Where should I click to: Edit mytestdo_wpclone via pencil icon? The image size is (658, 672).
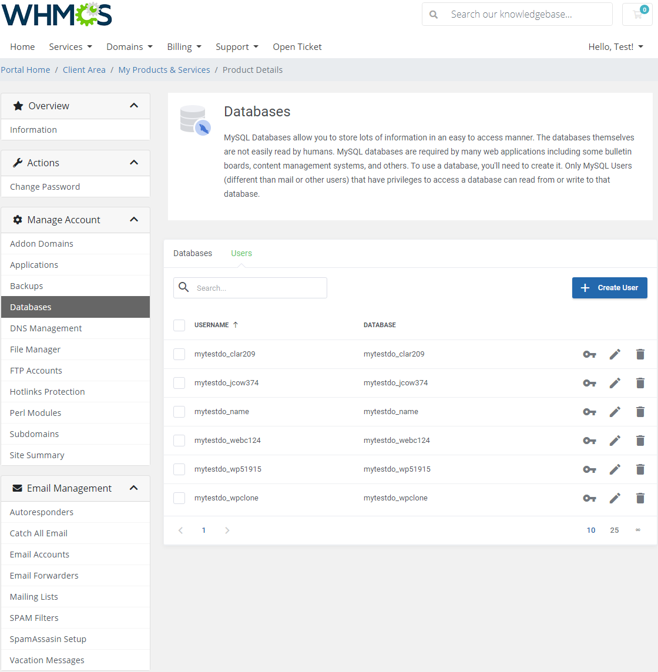[615, 498]
